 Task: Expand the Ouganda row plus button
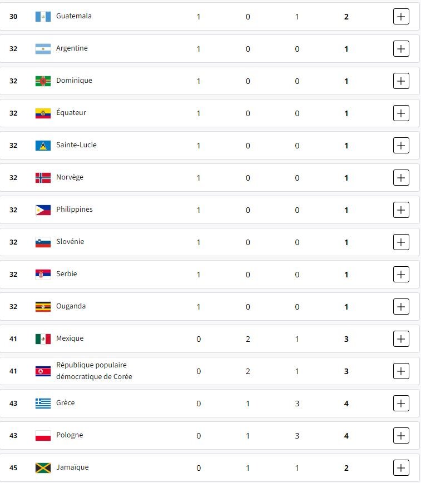[401, 307]
